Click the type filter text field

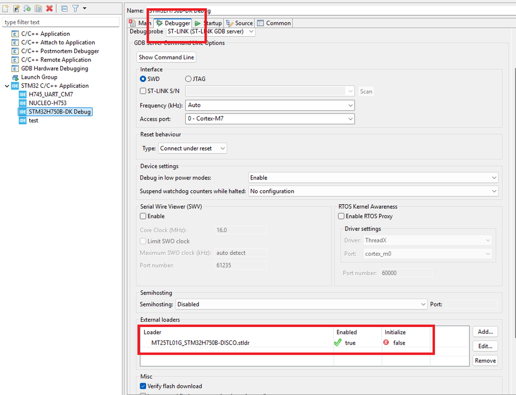(x=61, y=22)
